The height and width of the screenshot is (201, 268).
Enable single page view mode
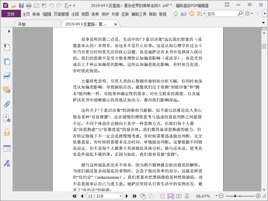coord(163,196)
